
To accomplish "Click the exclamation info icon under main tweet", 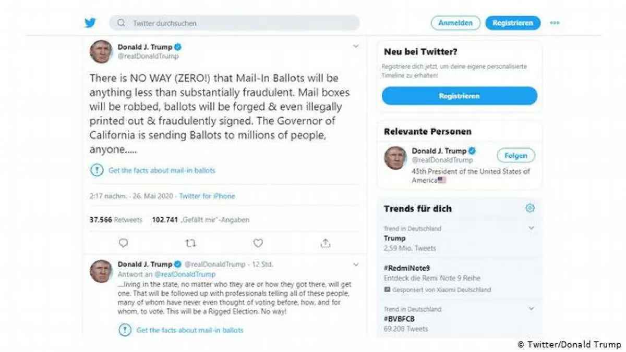I will coord(97,170).
